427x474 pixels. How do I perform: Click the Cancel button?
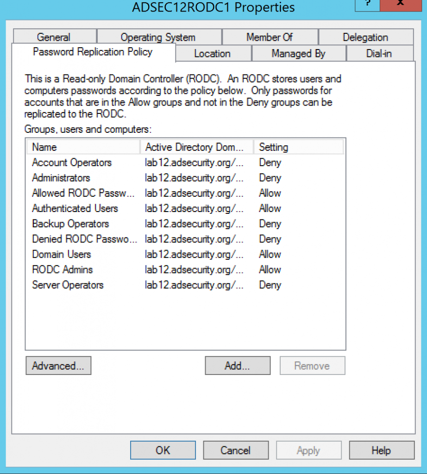coord(236,449)
